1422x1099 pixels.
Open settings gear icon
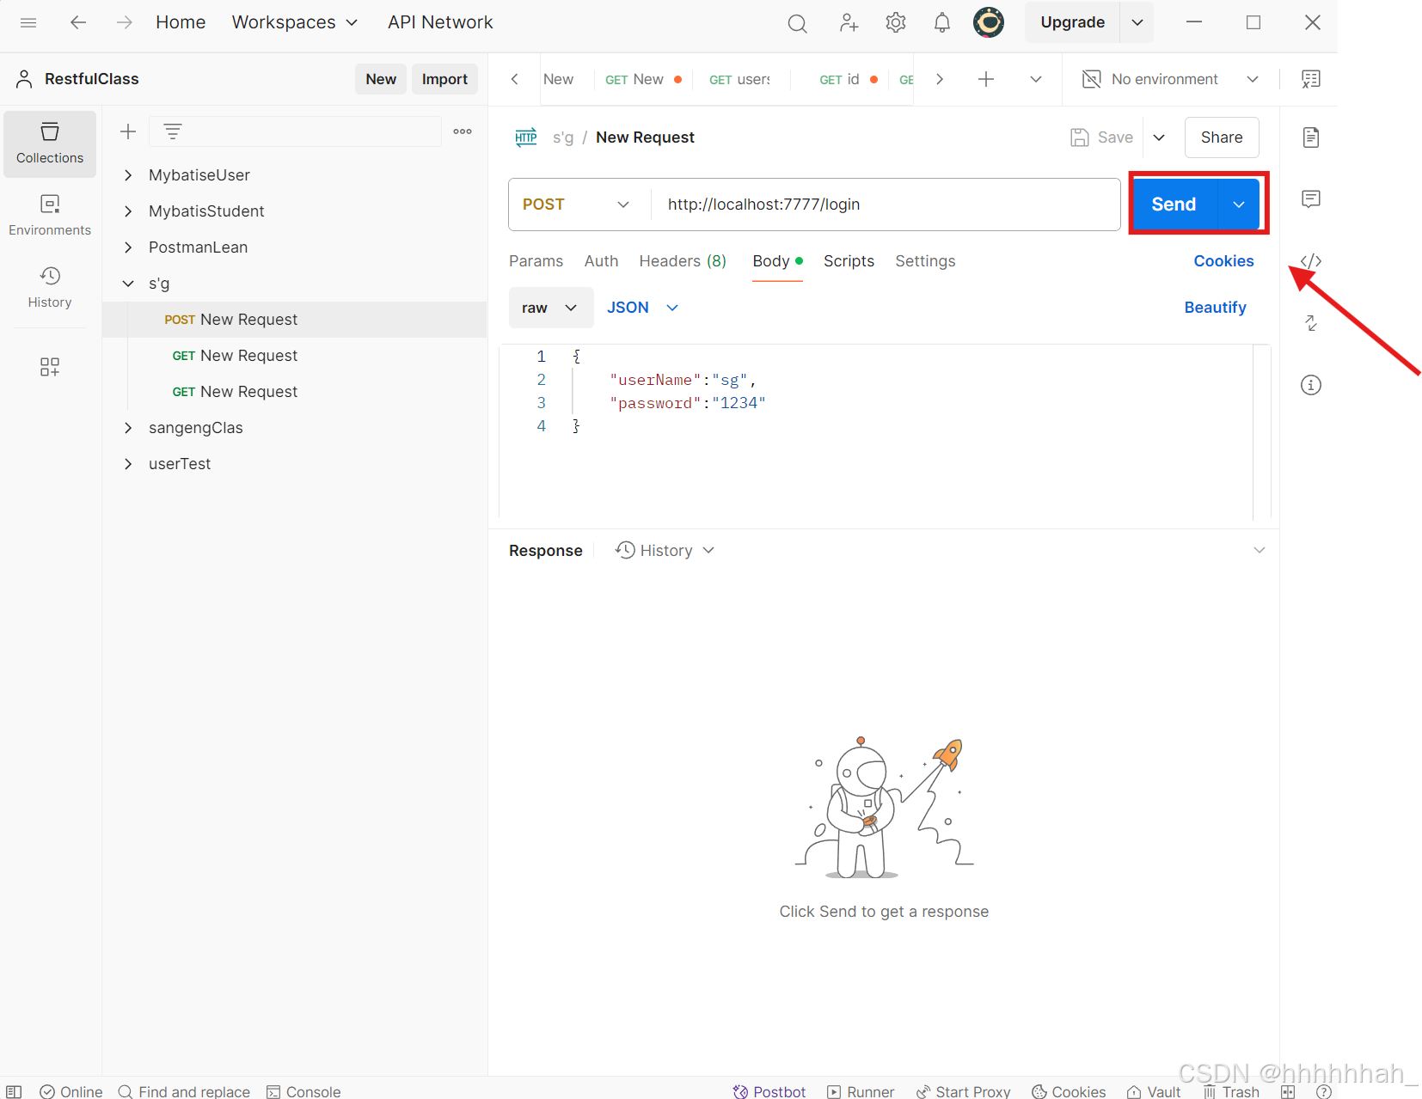(x=896, y=23)
